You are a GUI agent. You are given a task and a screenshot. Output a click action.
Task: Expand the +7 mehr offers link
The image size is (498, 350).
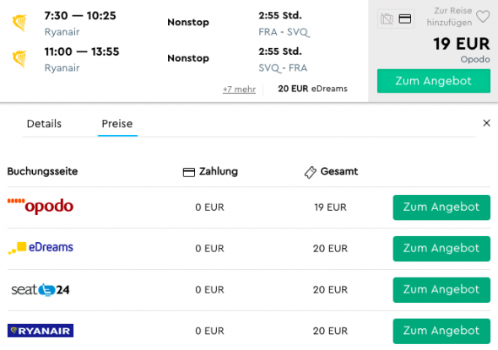coord(239,89)
